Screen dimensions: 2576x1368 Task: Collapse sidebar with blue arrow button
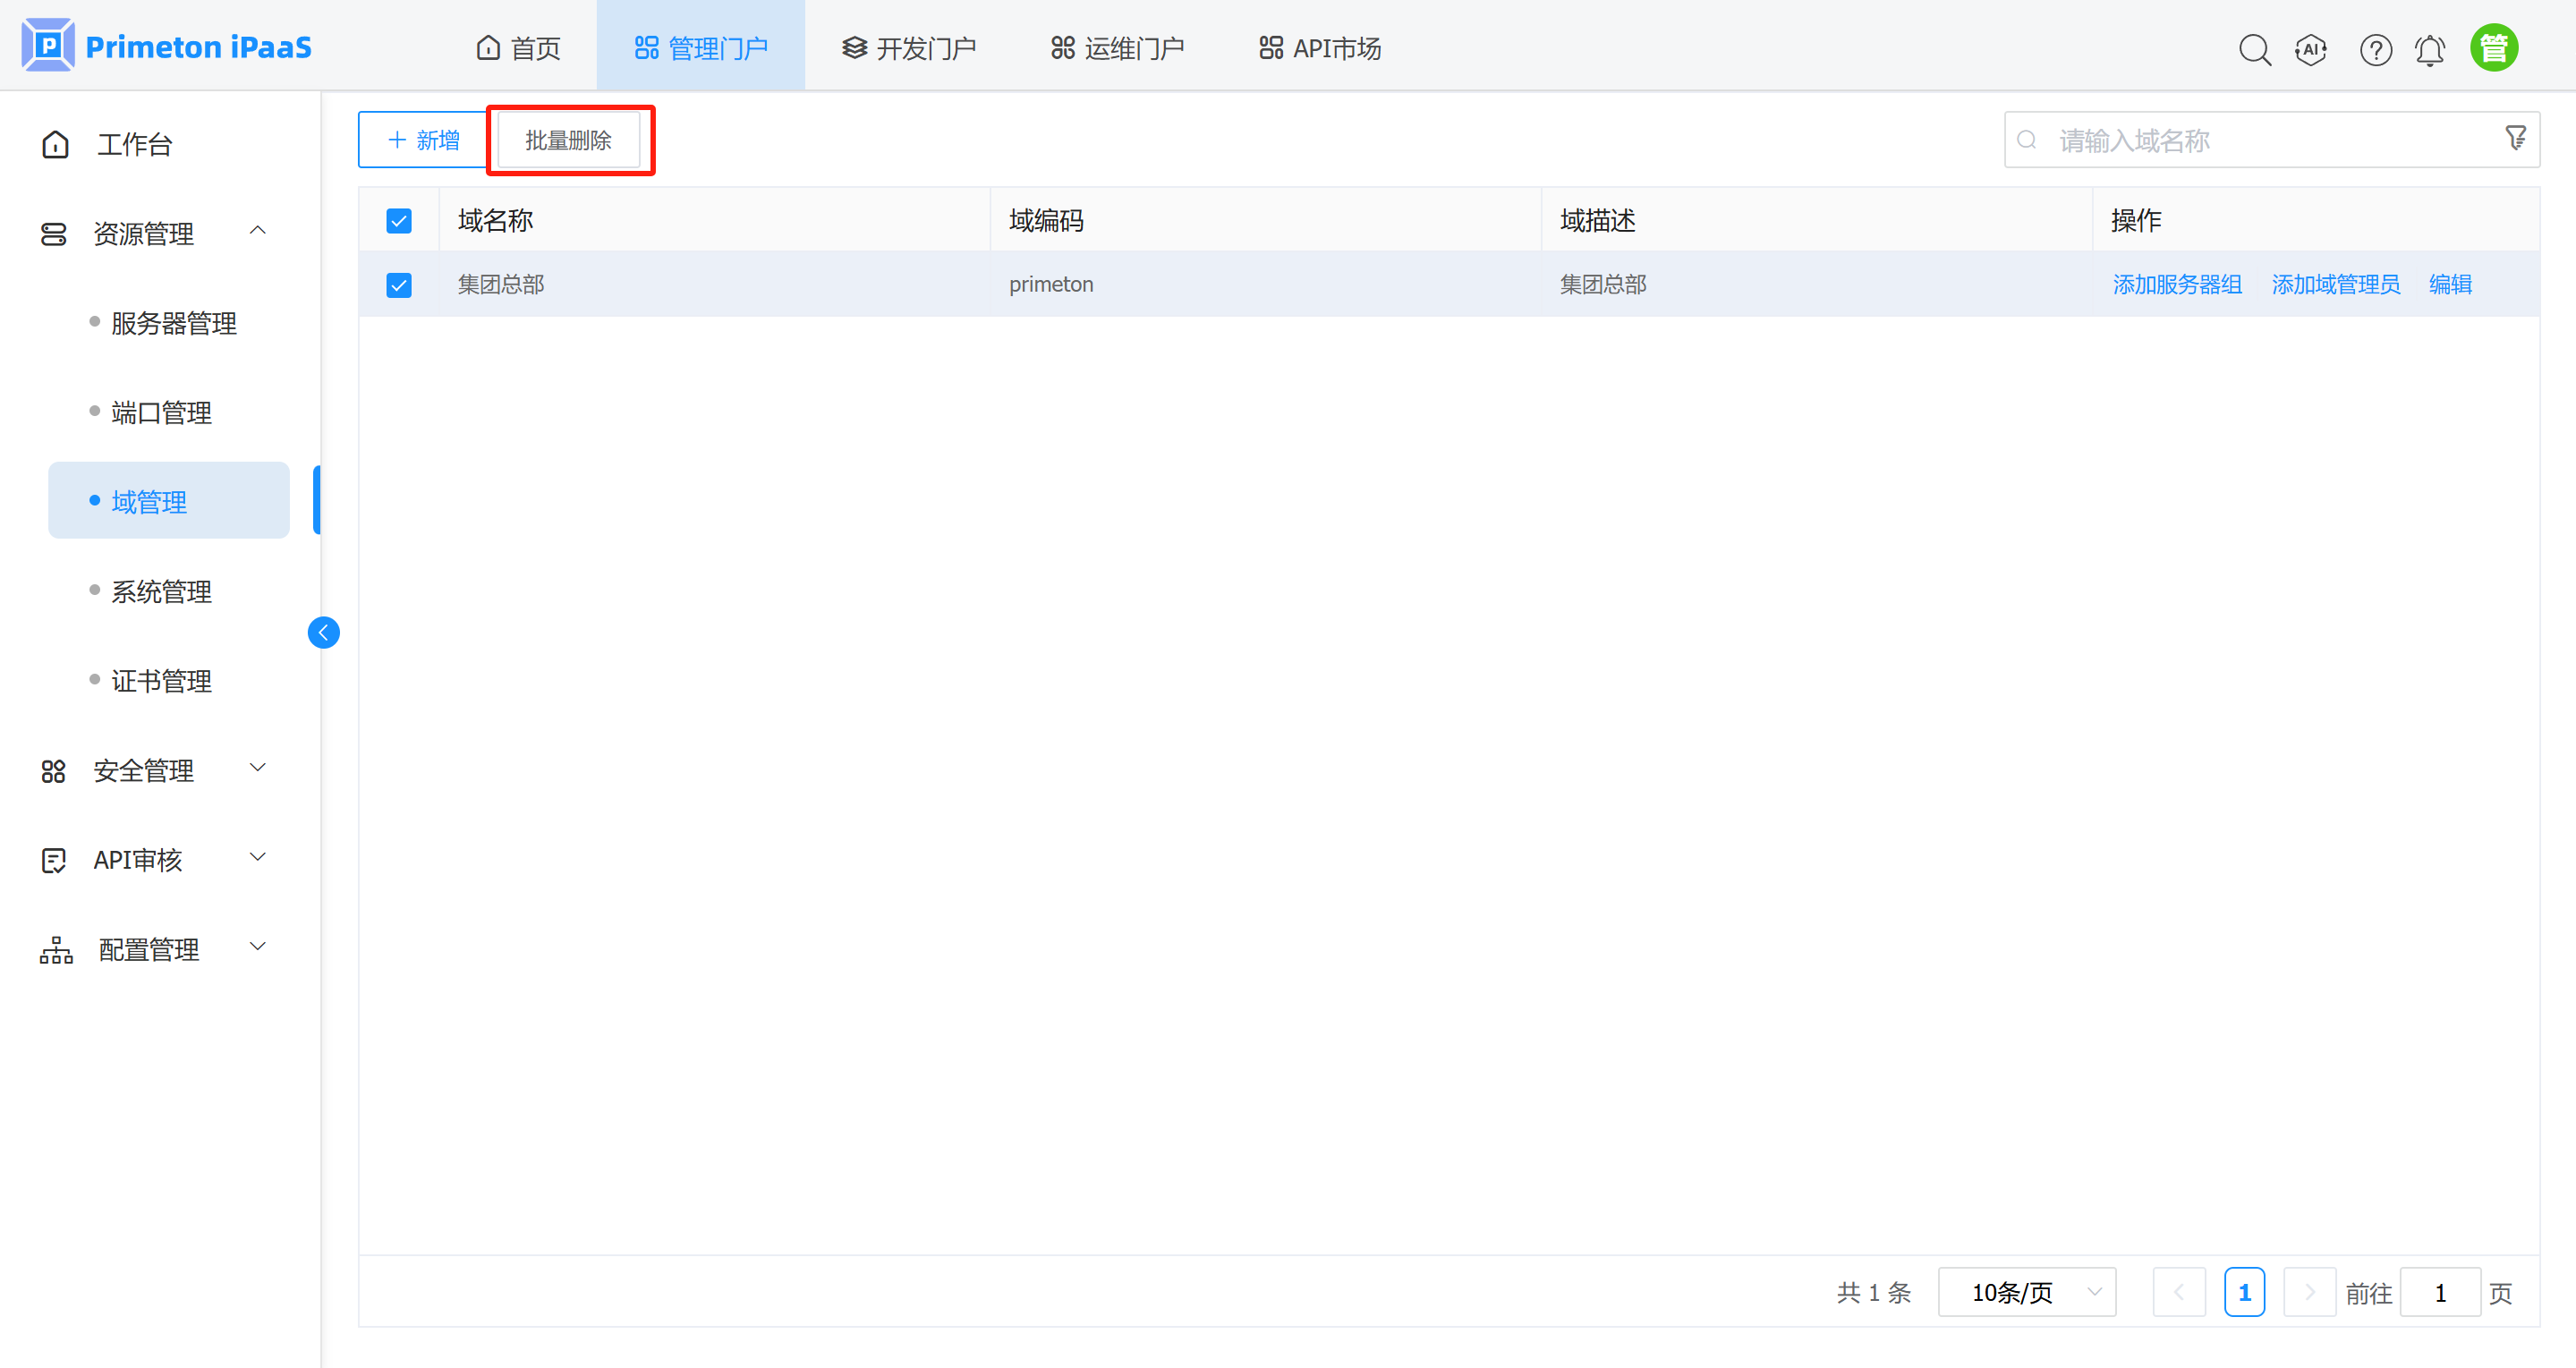click(x=323, y=632)
